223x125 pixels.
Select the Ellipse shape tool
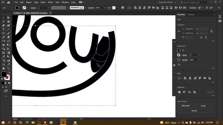(3, 33)
